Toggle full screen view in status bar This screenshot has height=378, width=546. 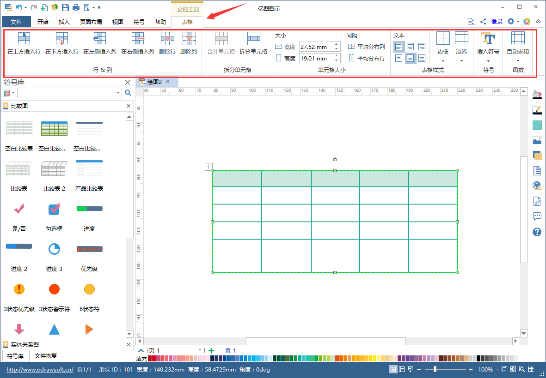[x=410, y=369]
